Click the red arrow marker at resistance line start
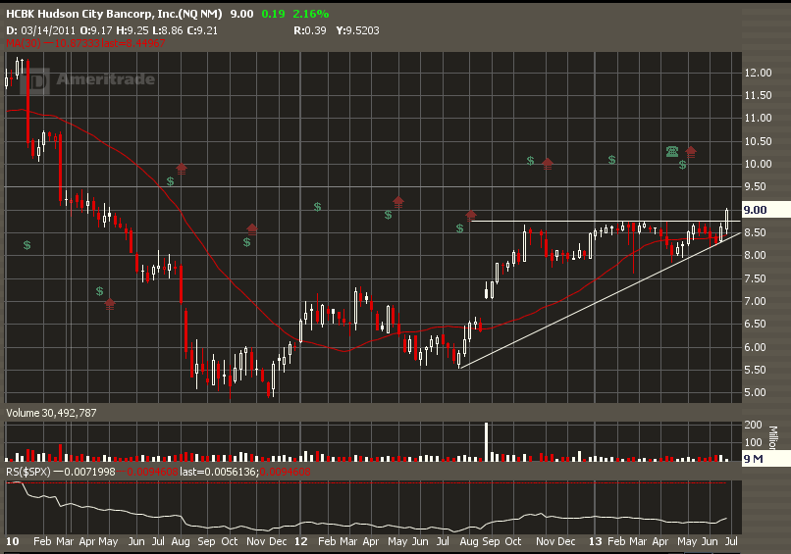 471,216
